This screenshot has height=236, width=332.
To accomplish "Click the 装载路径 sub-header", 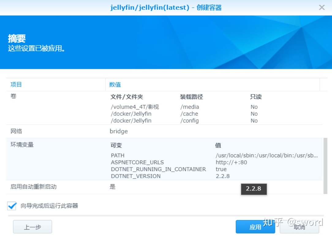I will pos(192,97).
